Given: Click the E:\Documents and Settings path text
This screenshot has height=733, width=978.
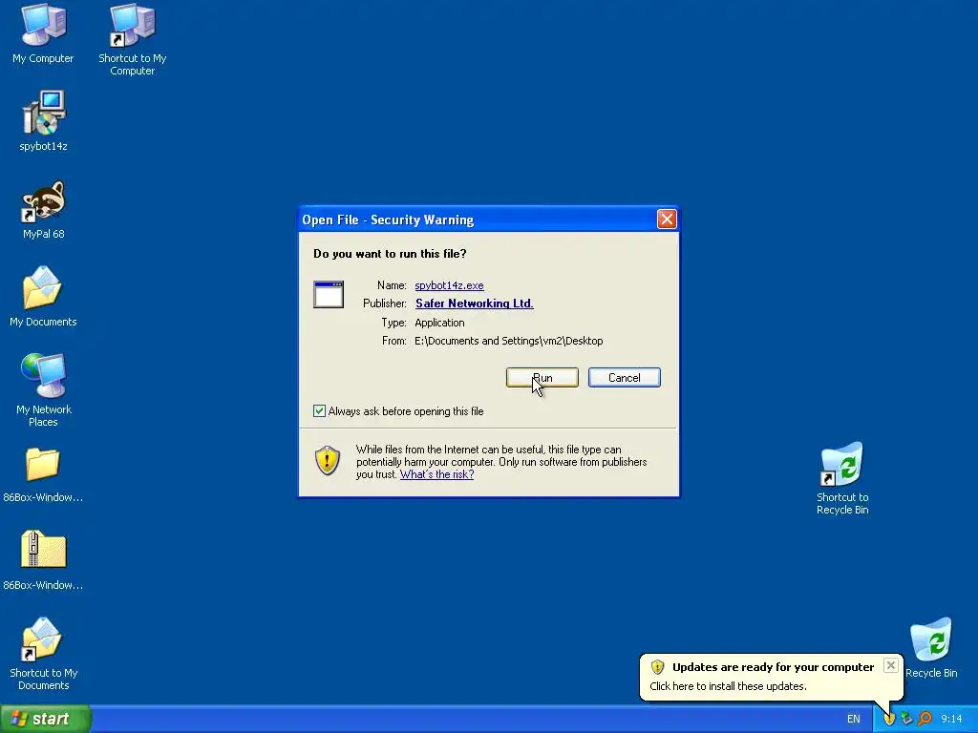Looking at the screenshot, I should pyautogui.click(x=508, y=341).
